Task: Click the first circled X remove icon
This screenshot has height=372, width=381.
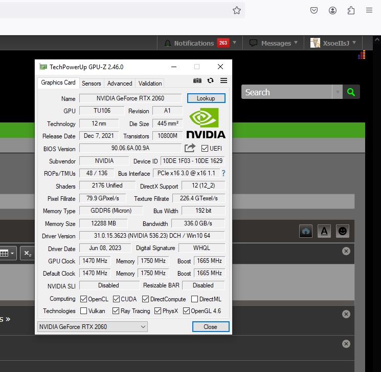Action: click(346, 251)
